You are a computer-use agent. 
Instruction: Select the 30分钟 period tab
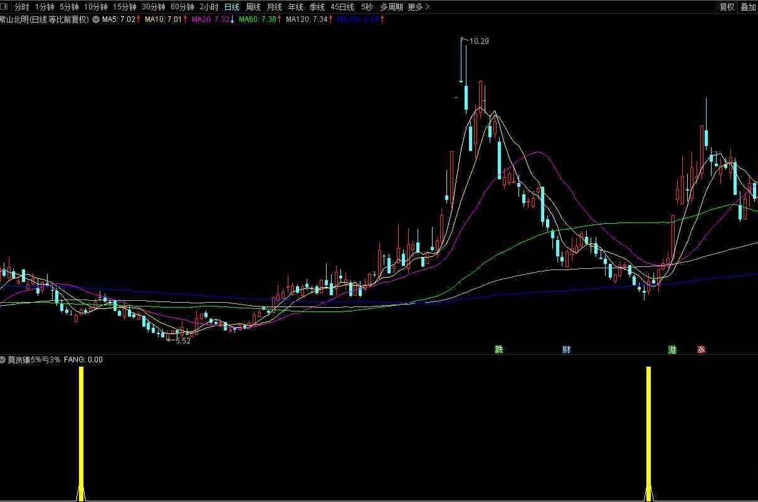click(x=154, y=7)
